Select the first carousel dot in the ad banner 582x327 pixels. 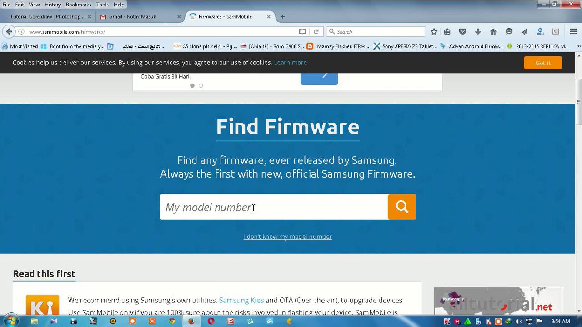tap(192, 85)
